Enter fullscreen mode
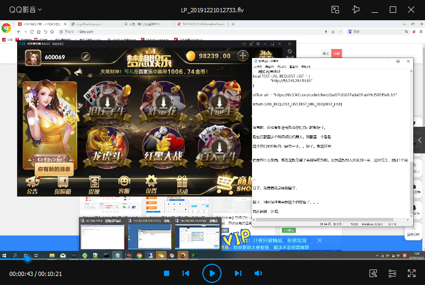This screenshot has width=425, height=285. click(x=412, y=273)
